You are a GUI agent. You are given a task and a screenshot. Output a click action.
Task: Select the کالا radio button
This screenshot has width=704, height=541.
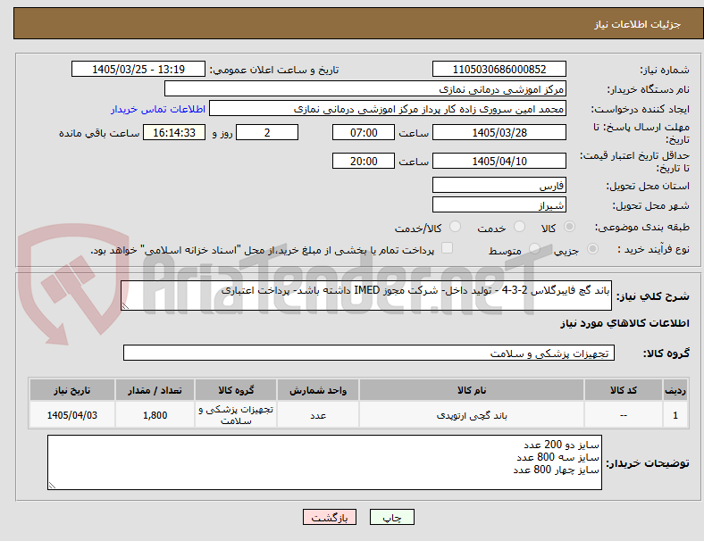pos(569,227)
